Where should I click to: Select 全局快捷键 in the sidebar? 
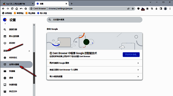tap(17, 64)
